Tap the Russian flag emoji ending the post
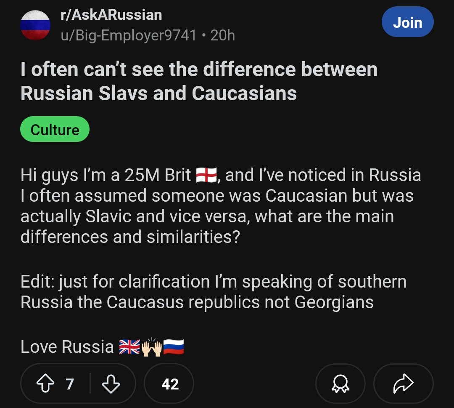This screenshot has width=454, height=408. [174, 347]
